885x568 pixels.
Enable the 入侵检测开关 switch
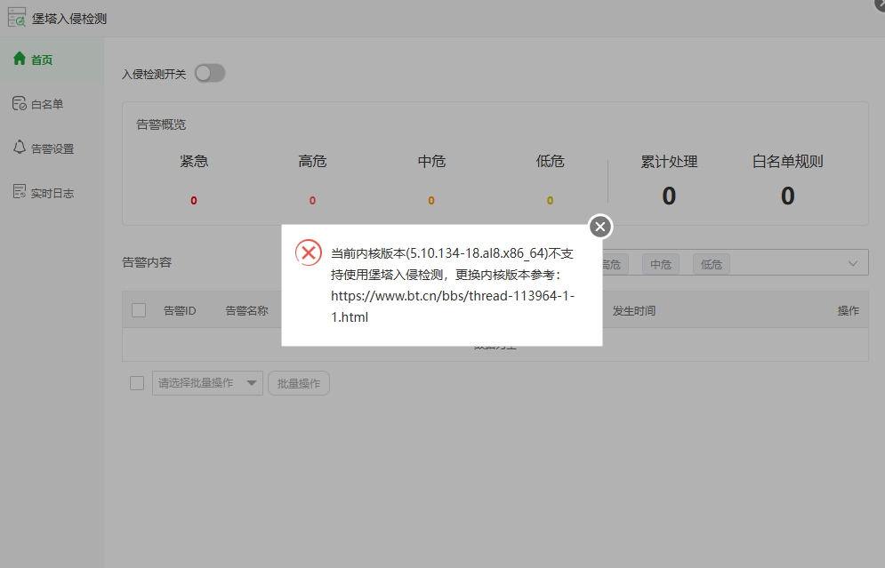[210, 73]
